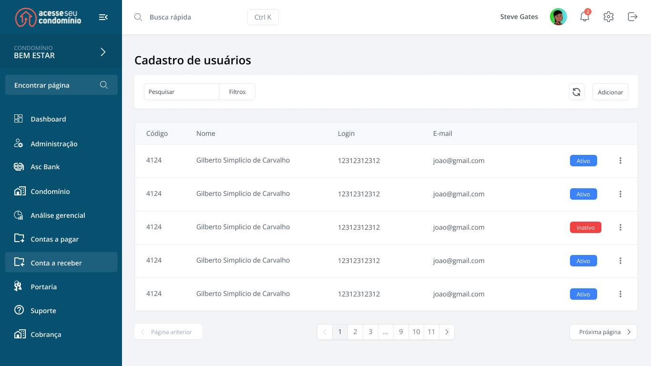Click the Acesse seu Condomínio logo

(x=48, y=17)
